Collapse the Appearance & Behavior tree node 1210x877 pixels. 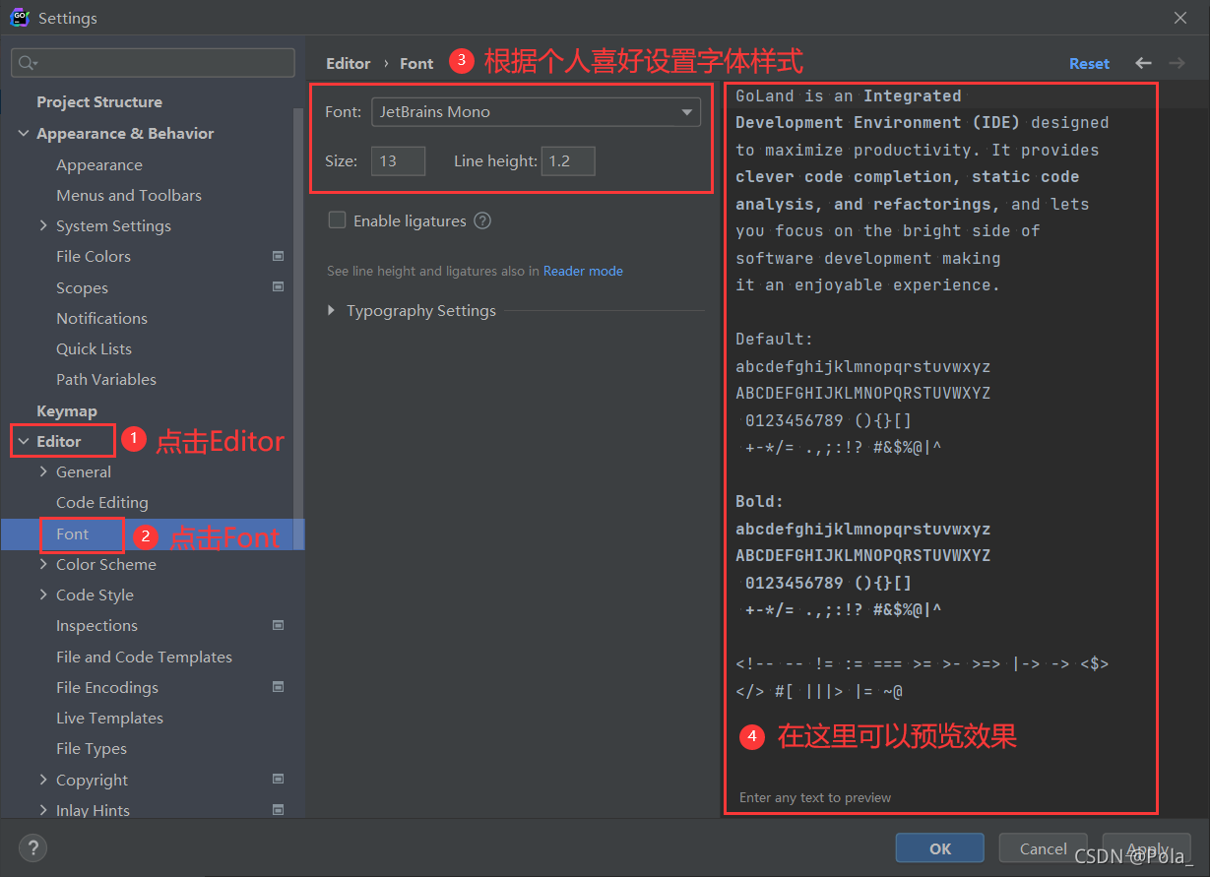(x=24, y=134)
